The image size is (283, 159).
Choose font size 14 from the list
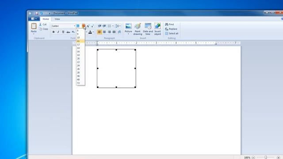[80, 48]
